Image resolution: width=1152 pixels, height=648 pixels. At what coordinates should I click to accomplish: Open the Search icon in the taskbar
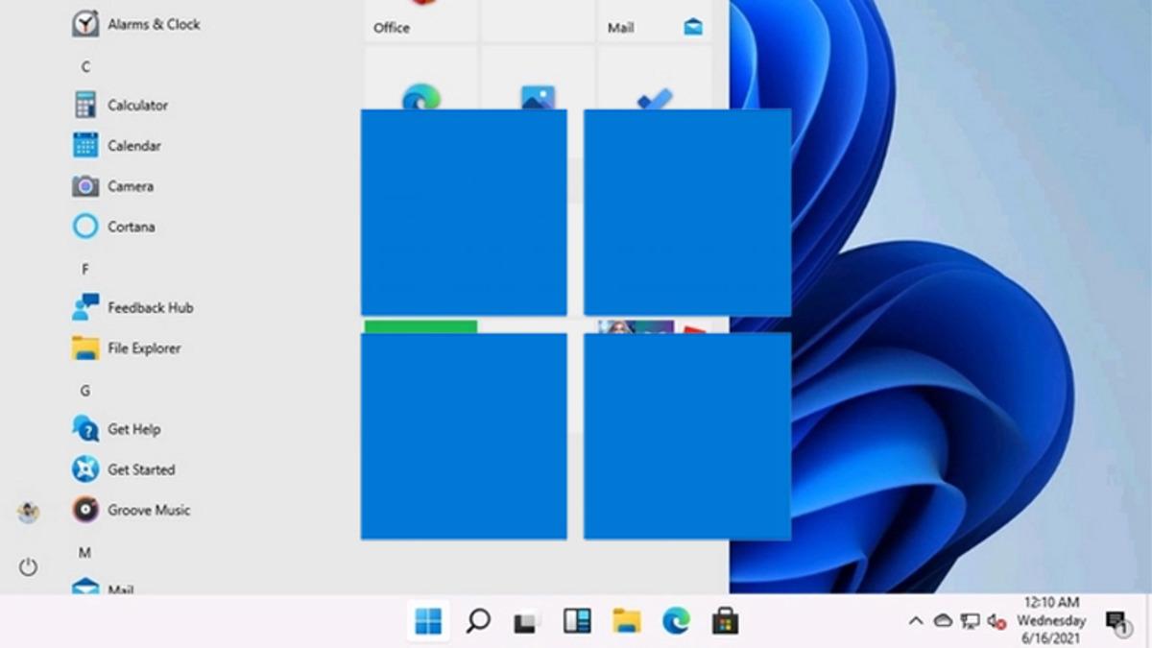[x=478, y=622]
